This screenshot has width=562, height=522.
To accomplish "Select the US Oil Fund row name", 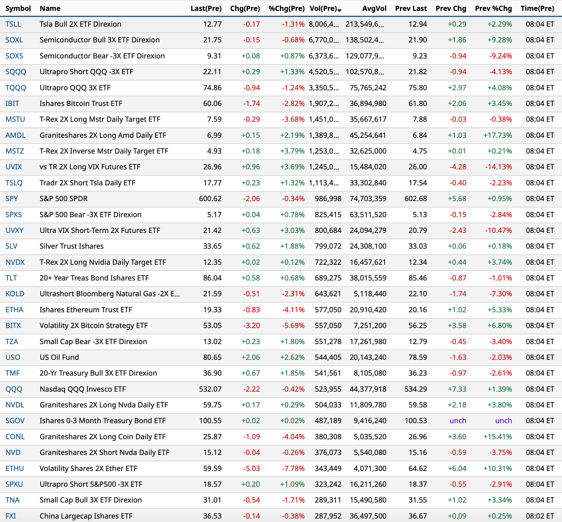I will pos(59,357).
